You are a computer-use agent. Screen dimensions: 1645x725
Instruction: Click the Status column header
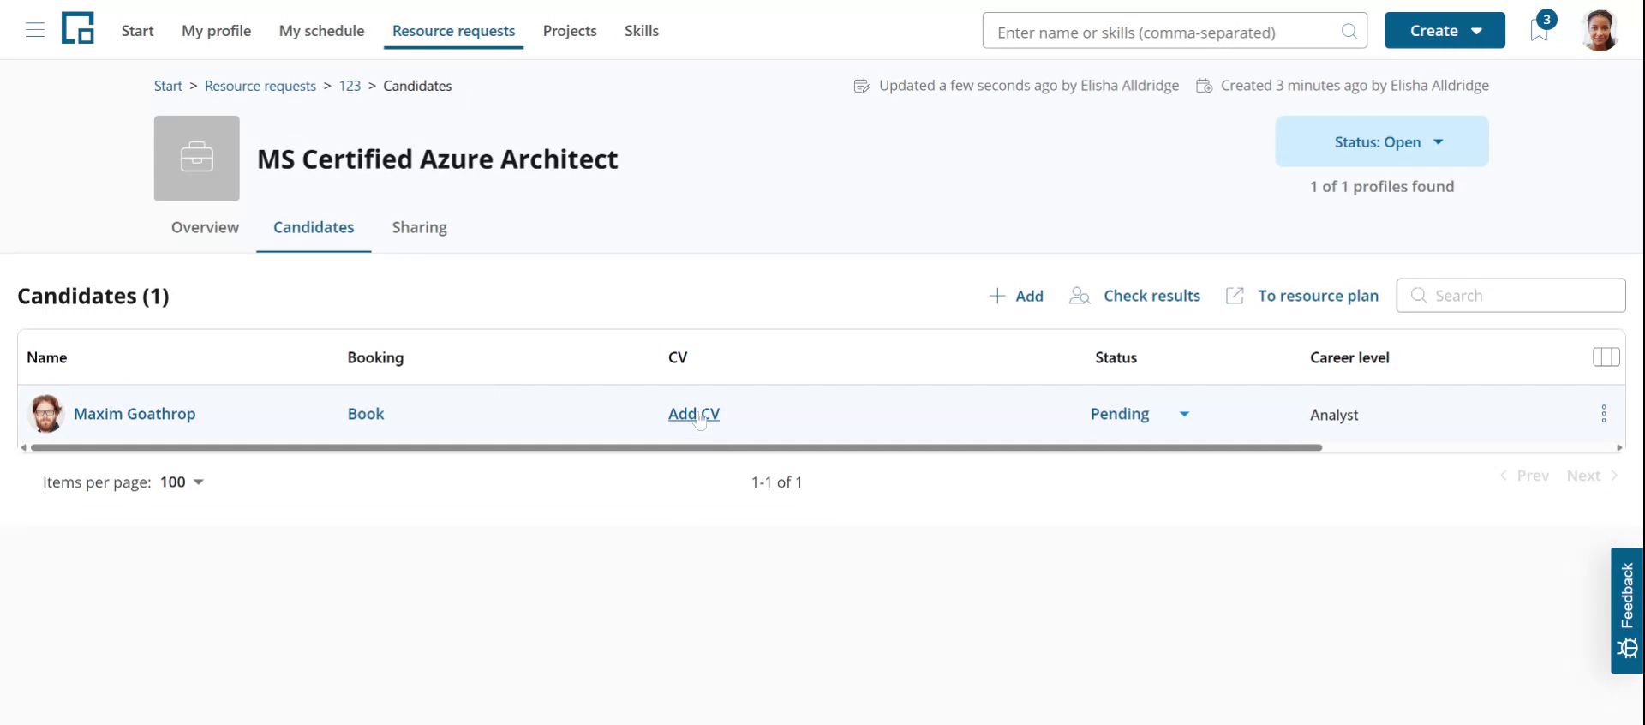[1116, 357]
